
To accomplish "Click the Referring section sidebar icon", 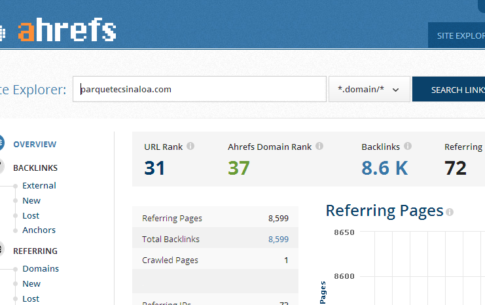I will 1,249.
